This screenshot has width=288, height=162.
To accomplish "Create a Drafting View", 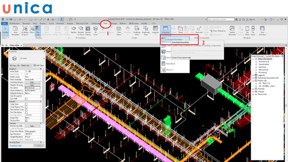I will (137, 31).
